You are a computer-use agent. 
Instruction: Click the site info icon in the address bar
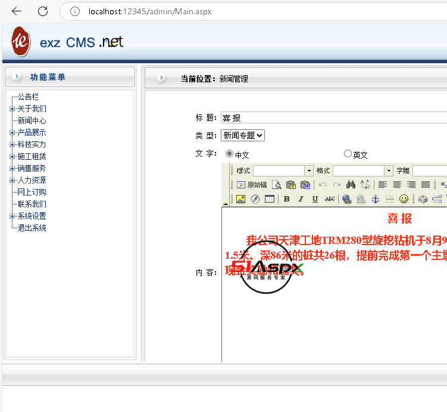point(74,11)
